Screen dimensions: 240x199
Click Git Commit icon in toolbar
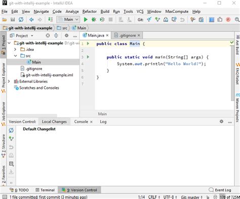tap(157, 20)
